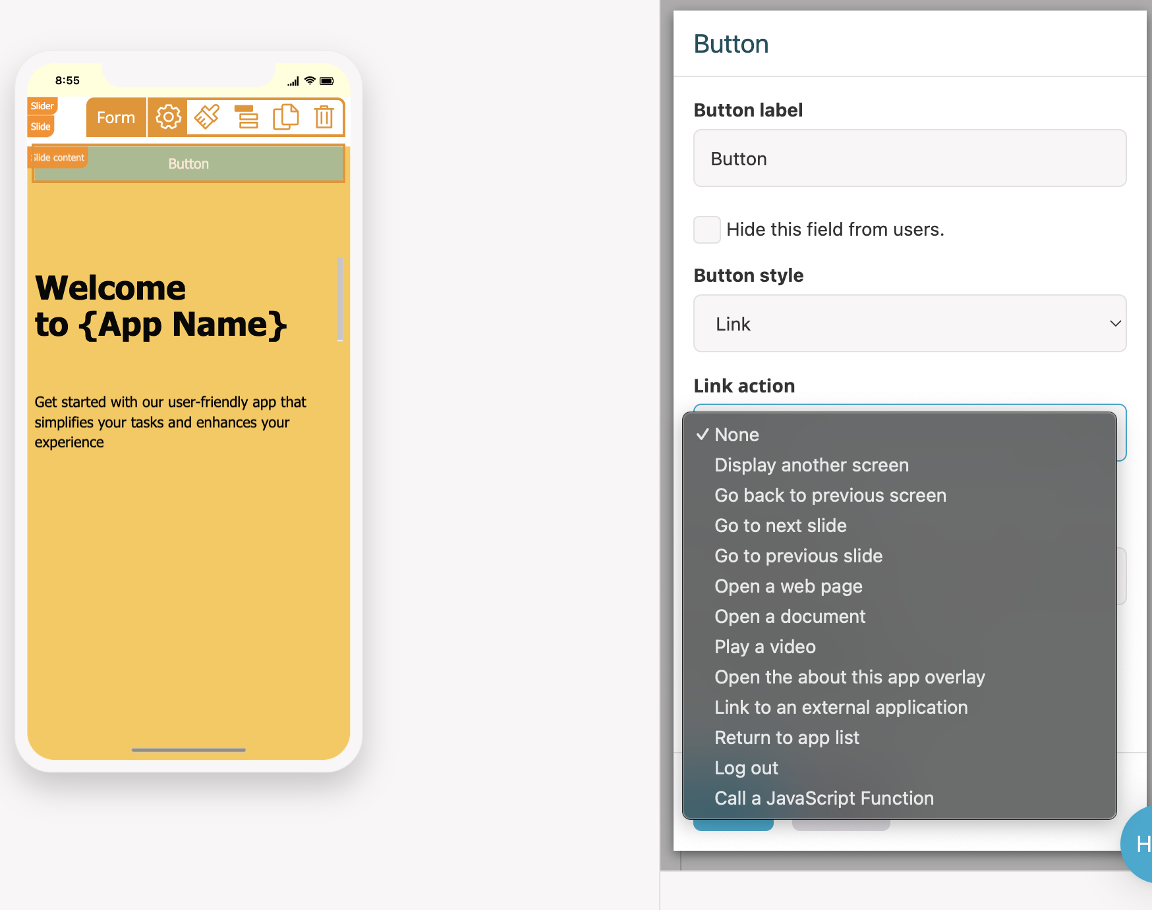The height and width of the screenshot is (910, 1152).
Task: Open the Button style dropdown
Action: [909, 323]
